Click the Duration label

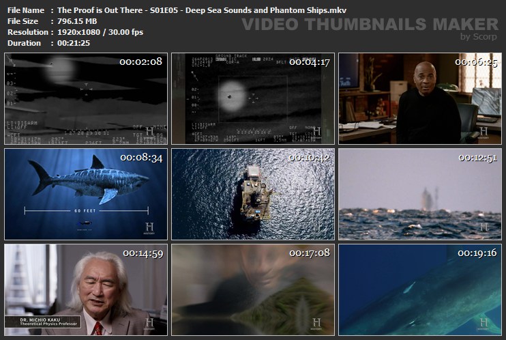click(x=24, y=43)
